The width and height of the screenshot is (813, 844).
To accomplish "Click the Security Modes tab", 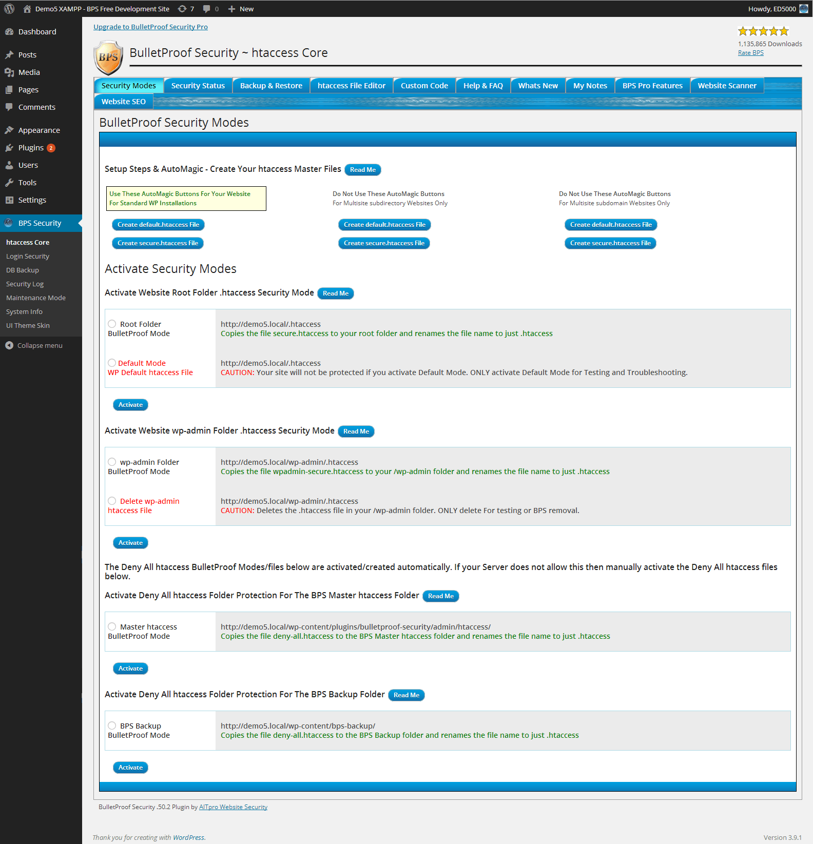I will 129,86.
